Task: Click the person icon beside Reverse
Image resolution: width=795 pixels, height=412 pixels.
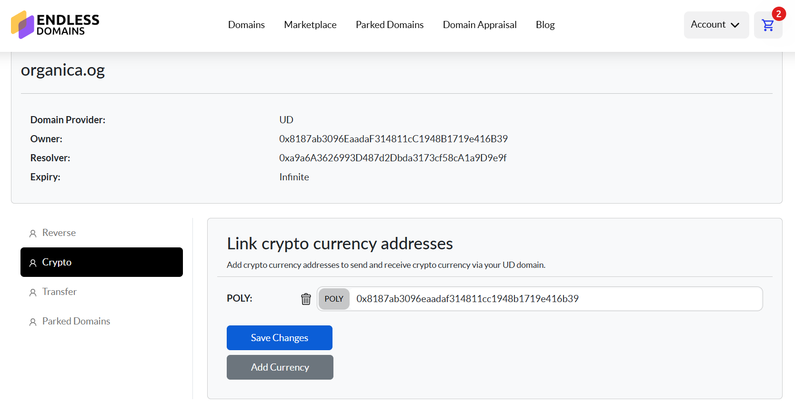Action: click(x=33, y=233)
